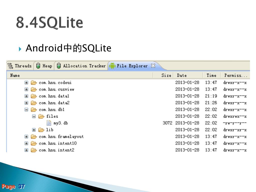Expand the com.hnu.intent10 folder

[x=26, y=143]
